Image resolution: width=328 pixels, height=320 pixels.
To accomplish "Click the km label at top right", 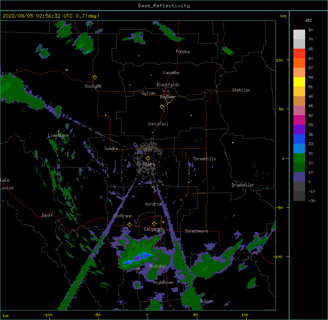I will (283, 16).
